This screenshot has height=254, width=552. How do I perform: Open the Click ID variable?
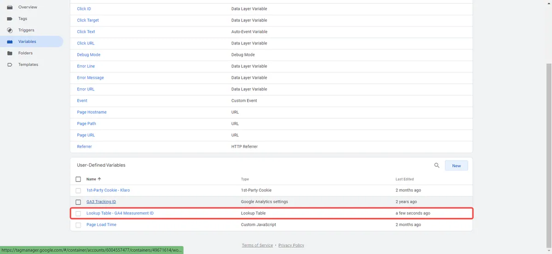coord(84,9)
